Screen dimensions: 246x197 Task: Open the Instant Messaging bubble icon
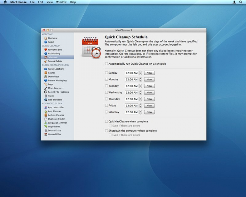46,80
